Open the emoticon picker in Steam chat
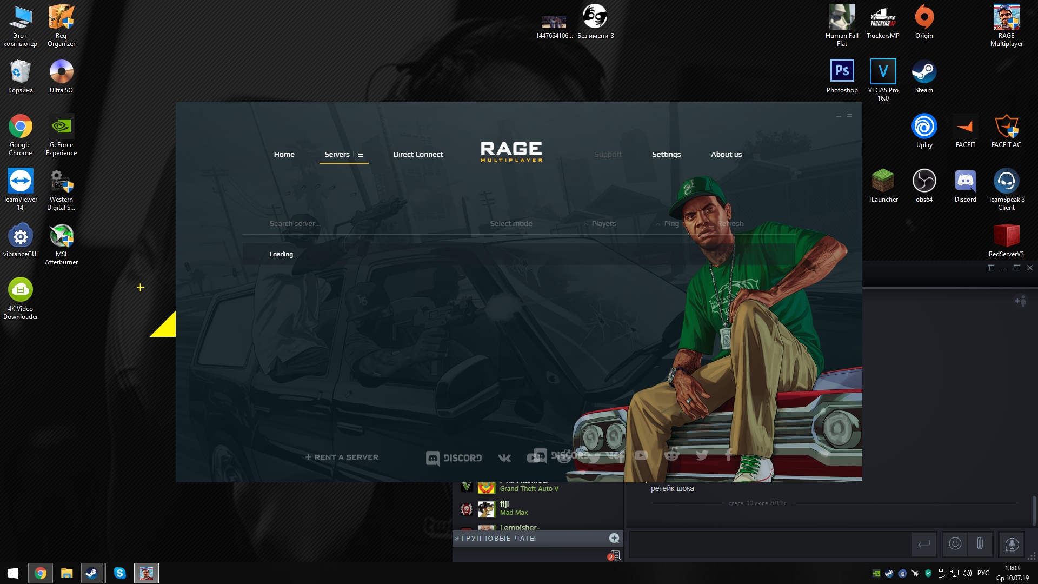This screenshot has height=584, width=1038. (955, 544)
